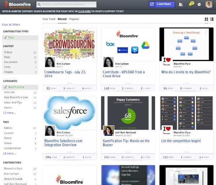Uncheck the Best Practice category filter
216x185 pixels.
(x=20, y=87)
